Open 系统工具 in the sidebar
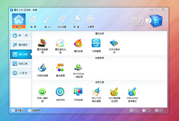The width and height of the screenshot is (179, 121). click(x=21, y=64)
